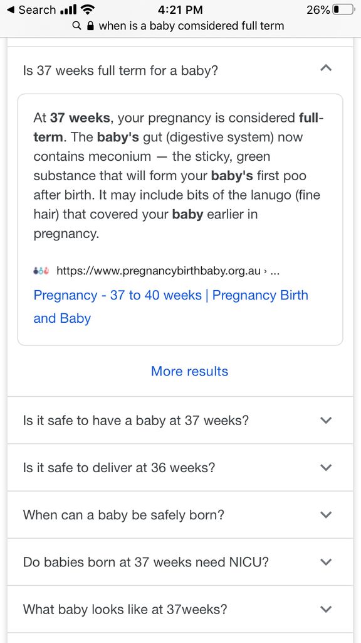Collapse the answer for 'Is 37 weeks full term'
Screen dimensions: 361x643
point(326,68)
